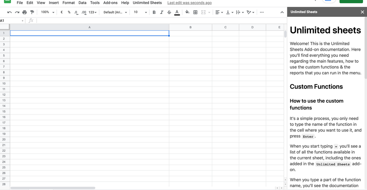Open the fill color bucket

(187, 12)
